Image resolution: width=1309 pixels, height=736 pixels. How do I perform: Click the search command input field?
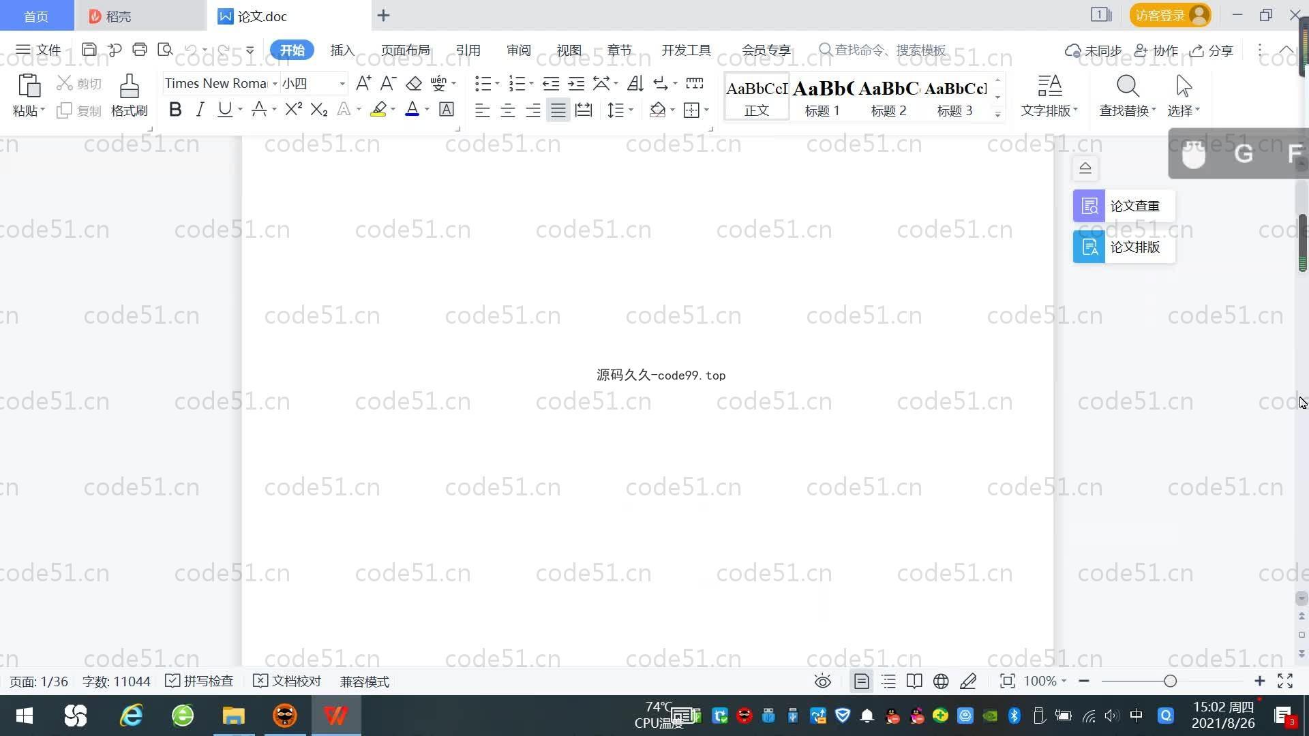[x=890, y=50]
